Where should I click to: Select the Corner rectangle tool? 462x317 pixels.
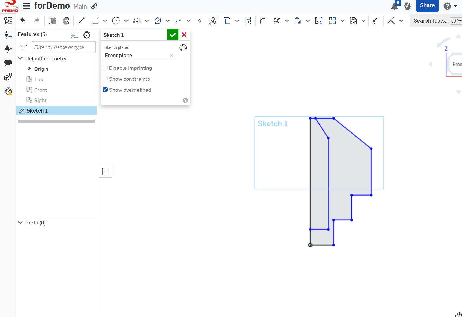pyautogui.click(x=95, y=21)
